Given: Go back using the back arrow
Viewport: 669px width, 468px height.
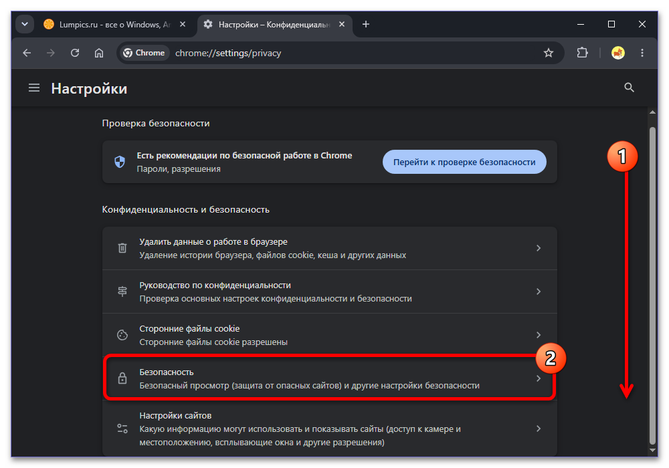Looking at the screenshot, I should coord(27,53).
